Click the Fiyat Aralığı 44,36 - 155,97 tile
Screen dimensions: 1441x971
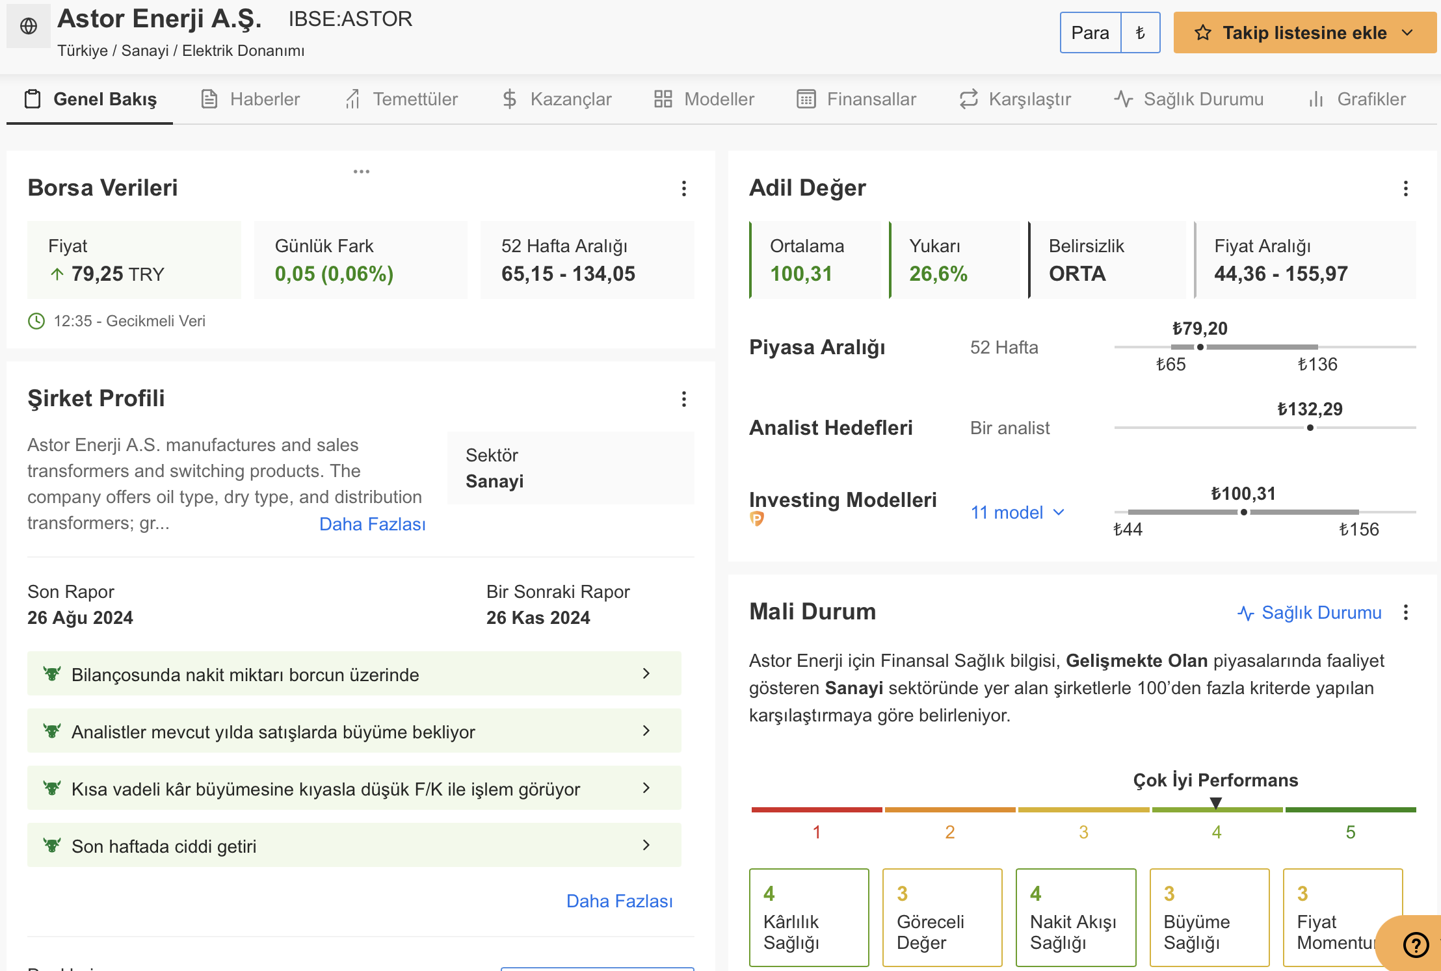tap(1305, 260)
